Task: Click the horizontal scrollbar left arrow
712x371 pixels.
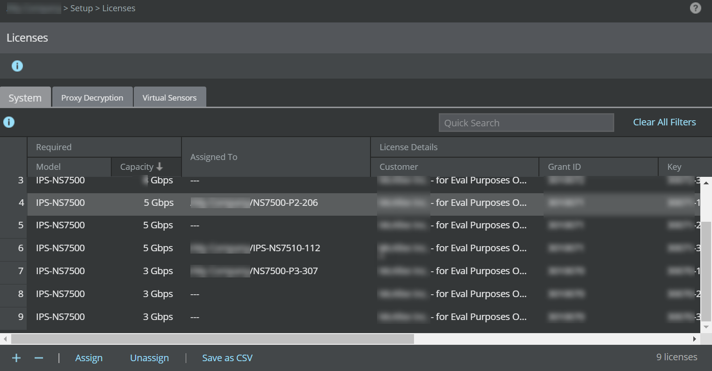Action: 5,339
